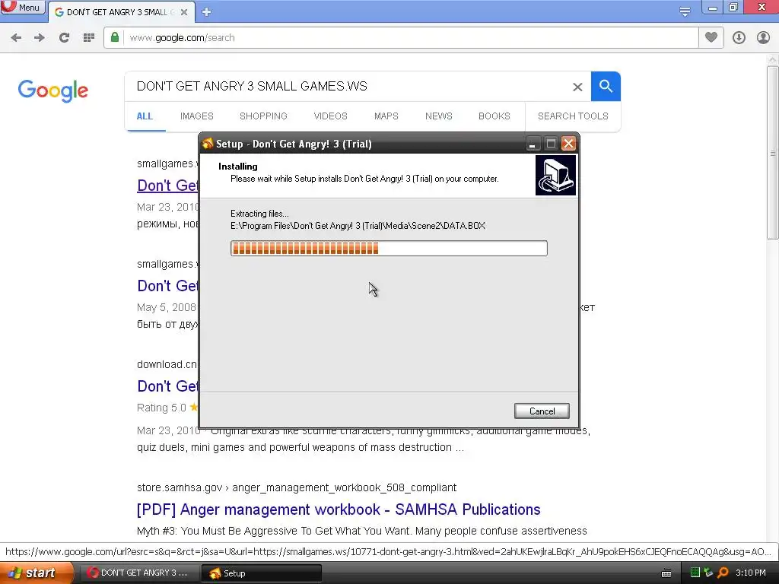779x584 pixels.
Task: Switch to Opera taskbar button DON'T GET ANGRY 3
Action: pyautogui.click(x=139, y=573)
